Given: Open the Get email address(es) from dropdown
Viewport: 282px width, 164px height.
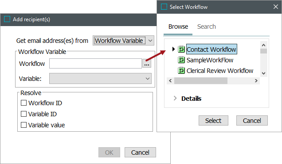Looking at the screenshot, I should click(x=123, y=41).
